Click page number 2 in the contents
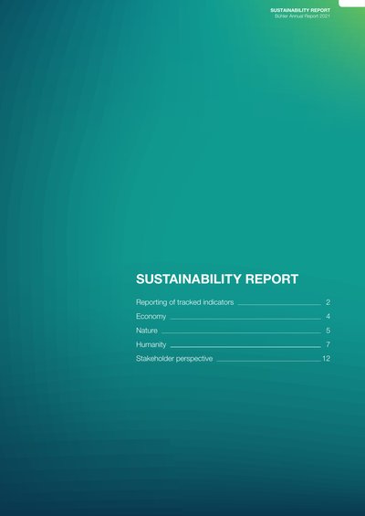365x516 pixels. [328, 302]
